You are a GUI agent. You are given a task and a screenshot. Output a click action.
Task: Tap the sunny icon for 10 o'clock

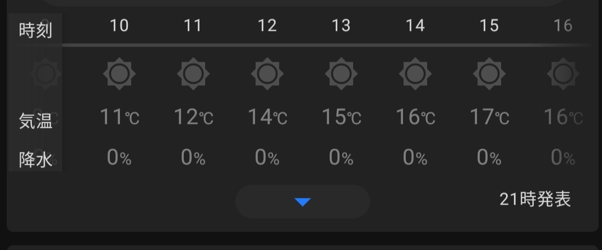[119, 73]
